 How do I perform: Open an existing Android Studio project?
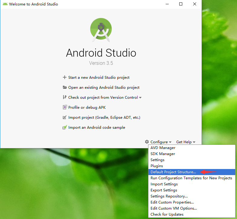click(104, 87)
